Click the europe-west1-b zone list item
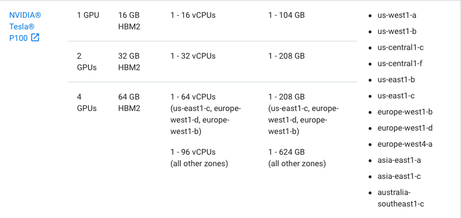Image resolution: width=461 pixels, height=218 pixels. [405, 112]
